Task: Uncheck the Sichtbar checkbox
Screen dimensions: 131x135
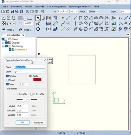Action: click(7, 76)
